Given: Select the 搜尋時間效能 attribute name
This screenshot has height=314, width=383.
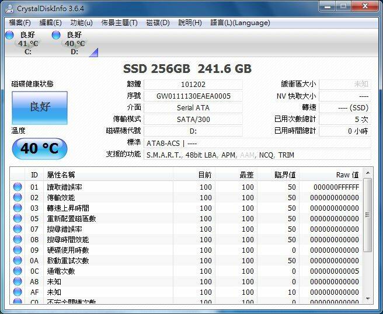Looking at the screenshot, I should [68, 240].
